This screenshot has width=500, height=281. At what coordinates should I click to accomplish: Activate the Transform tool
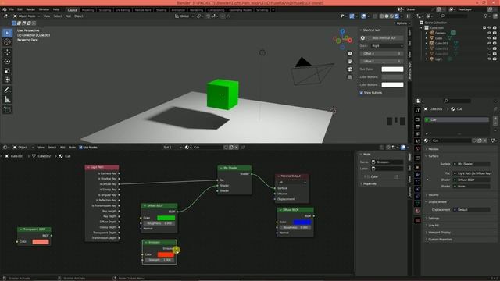tap(7, 80)
